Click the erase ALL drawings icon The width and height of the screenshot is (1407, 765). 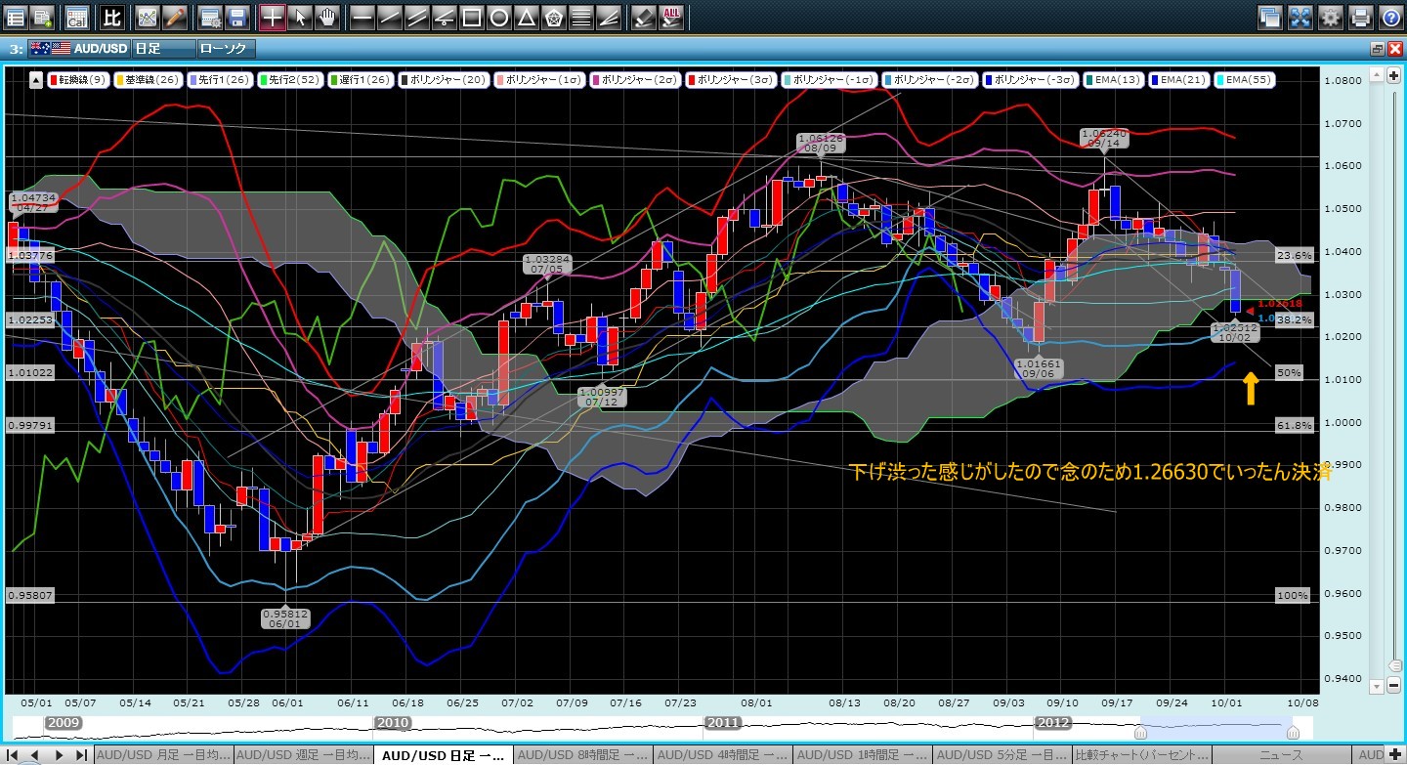click(671, 17)
